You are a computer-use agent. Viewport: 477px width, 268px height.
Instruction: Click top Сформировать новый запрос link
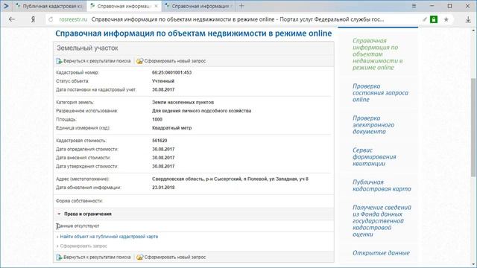click(175, 61)
